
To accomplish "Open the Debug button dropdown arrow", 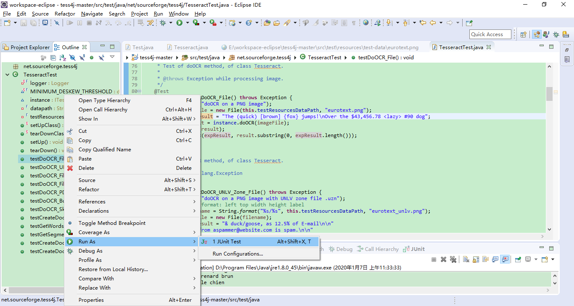I will click(171, 23).
